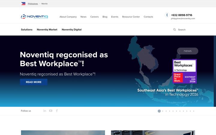Open Noventiq Market menu
The height and width of the screenshot is (135, 216).
click(x=47, y=30)
